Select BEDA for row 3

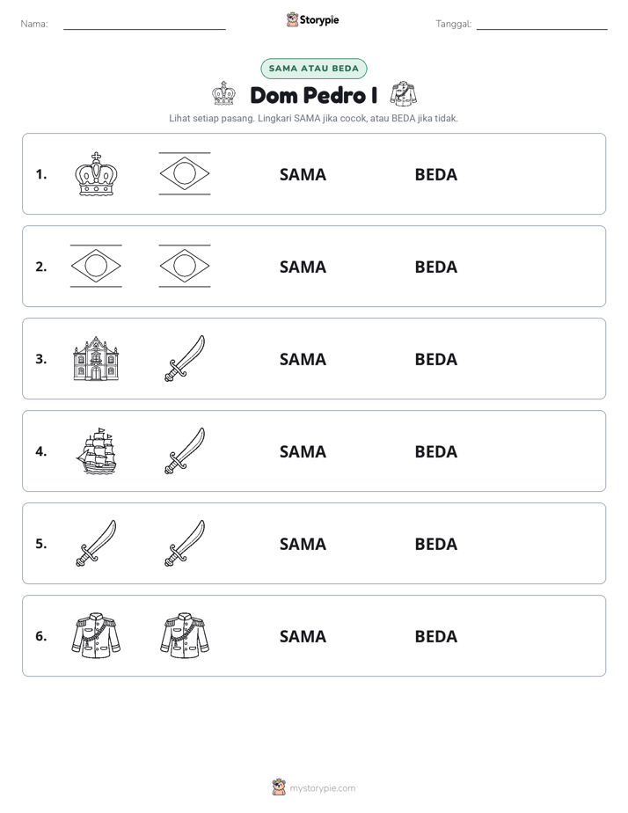click(435, 359)
